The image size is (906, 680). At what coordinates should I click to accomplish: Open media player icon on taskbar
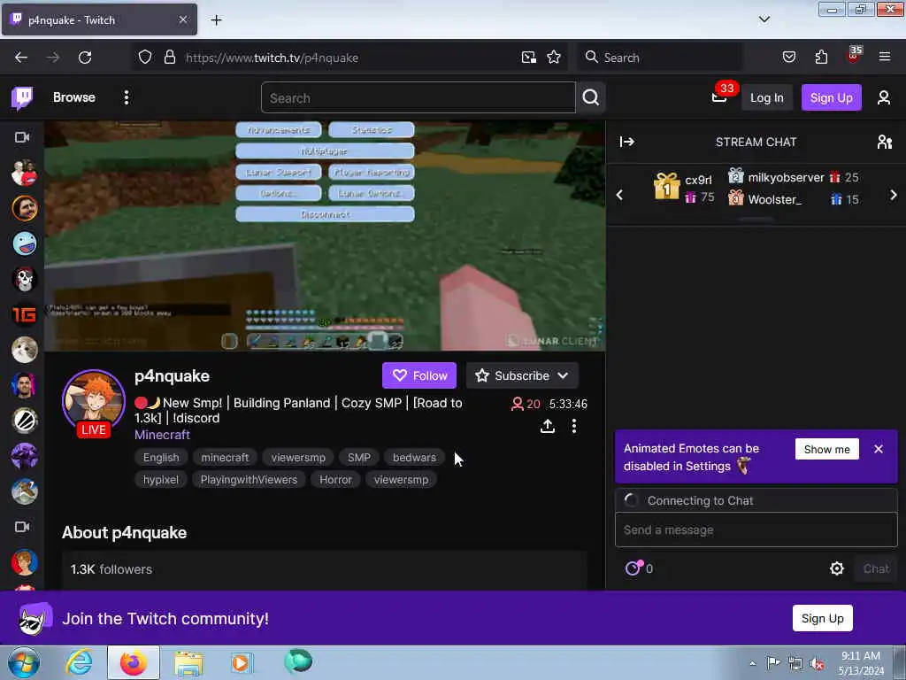click(241, 662)
